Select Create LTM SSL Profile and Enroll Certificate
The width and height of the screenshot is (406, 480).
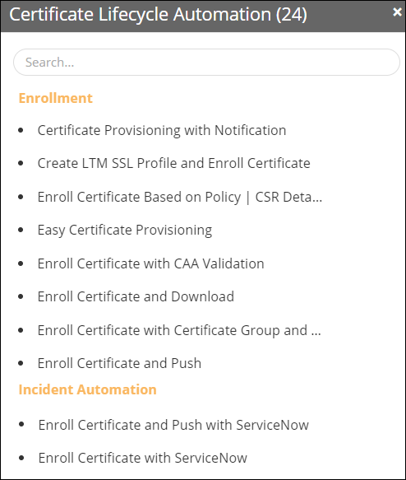[x=174, y=163]
